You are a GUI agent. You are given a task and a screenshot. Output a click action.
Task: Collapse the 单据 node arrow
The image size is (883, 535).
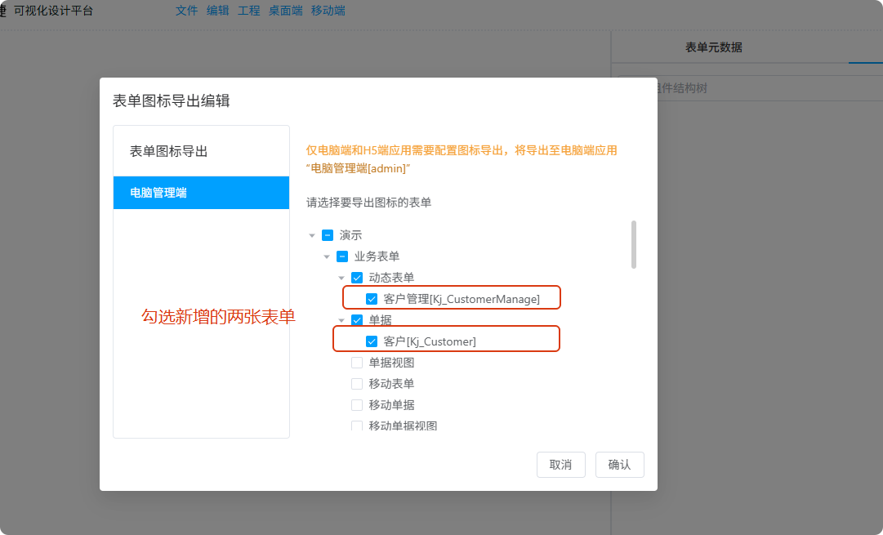click(x=341, y=320)
